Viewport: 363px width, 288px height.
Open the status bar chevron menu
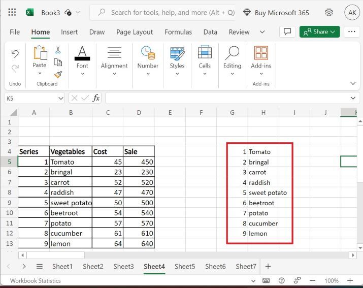click(253, 281)
